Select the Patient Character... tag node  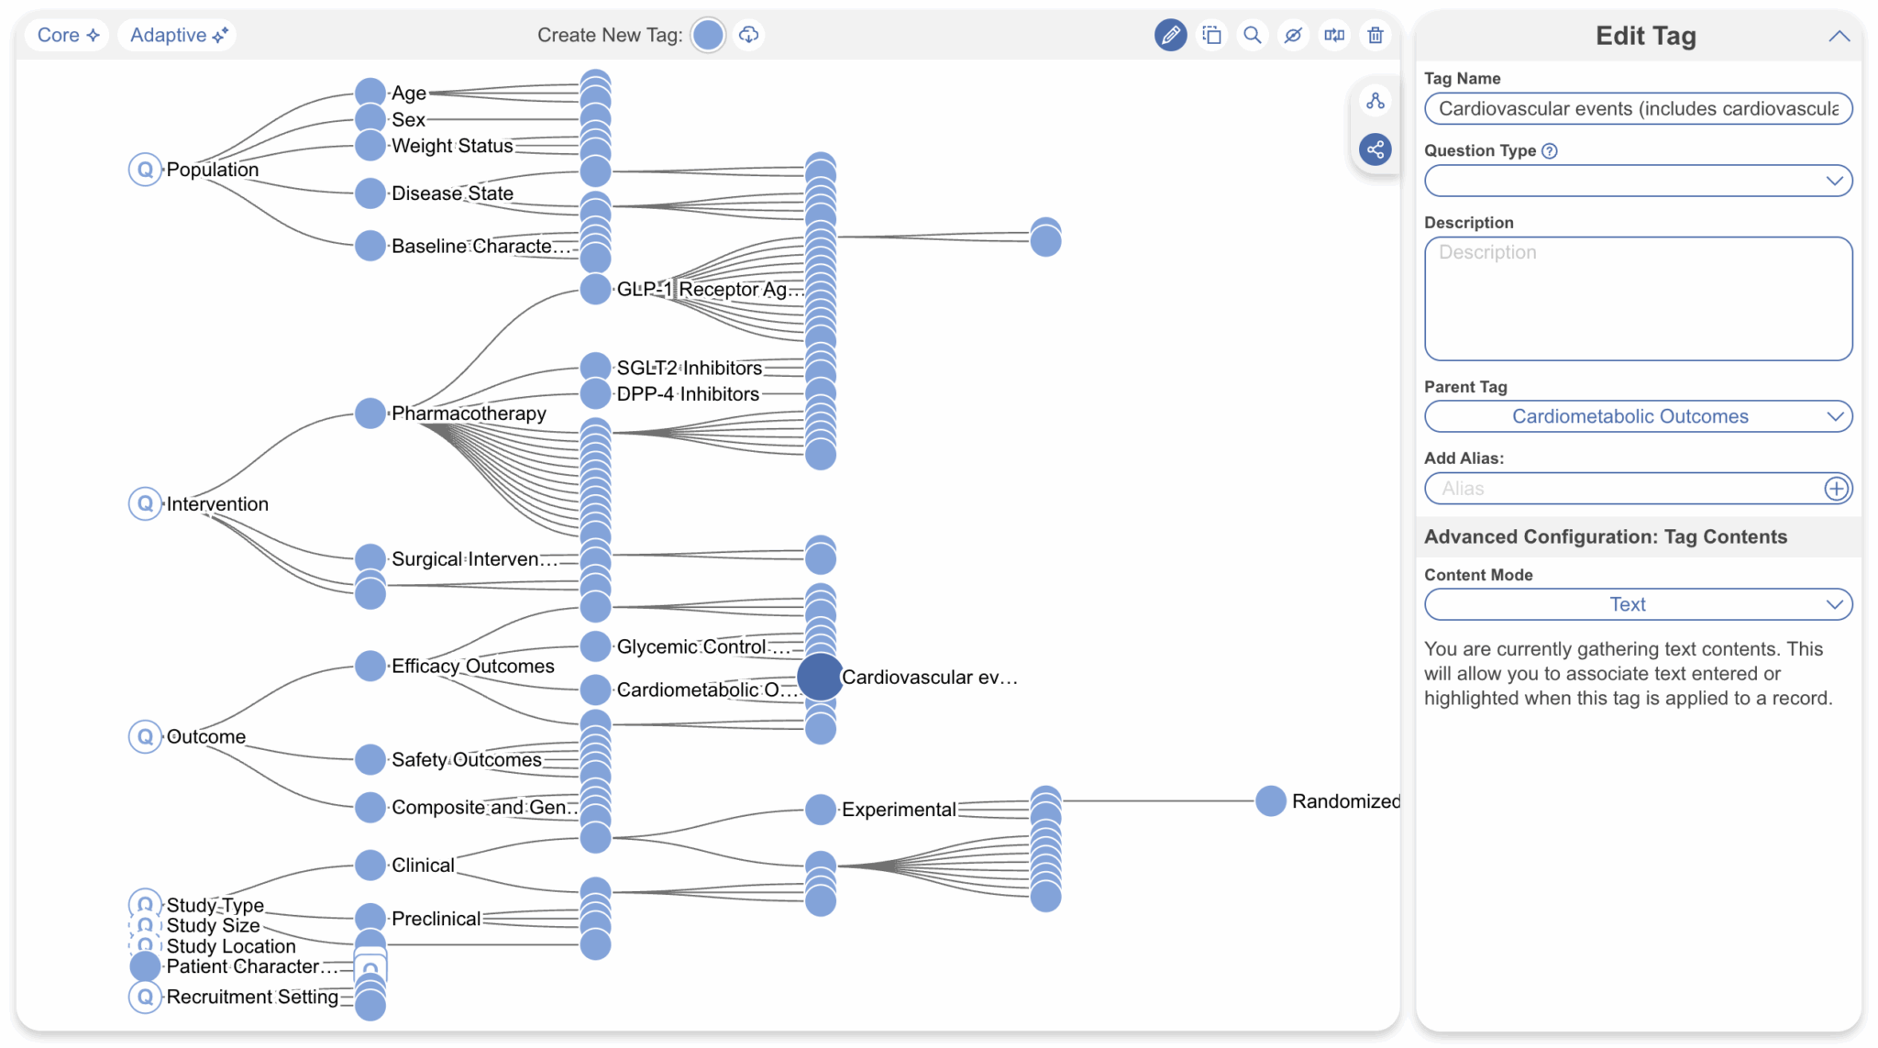[x=145, y=966]
